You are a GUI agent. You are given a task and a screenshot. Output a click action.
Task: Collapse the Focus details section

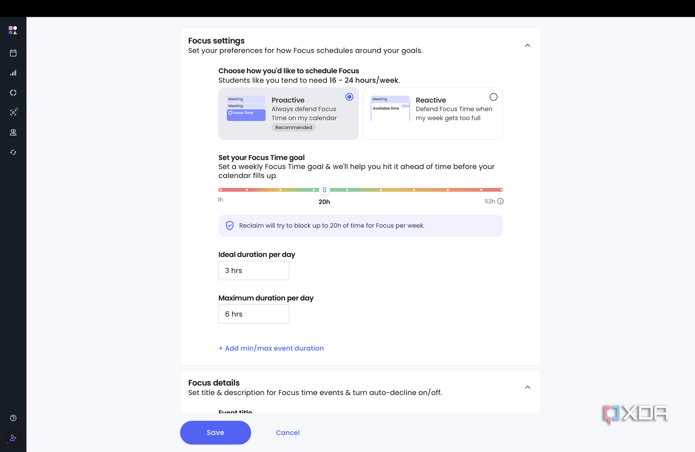click(x=527, y=387)
